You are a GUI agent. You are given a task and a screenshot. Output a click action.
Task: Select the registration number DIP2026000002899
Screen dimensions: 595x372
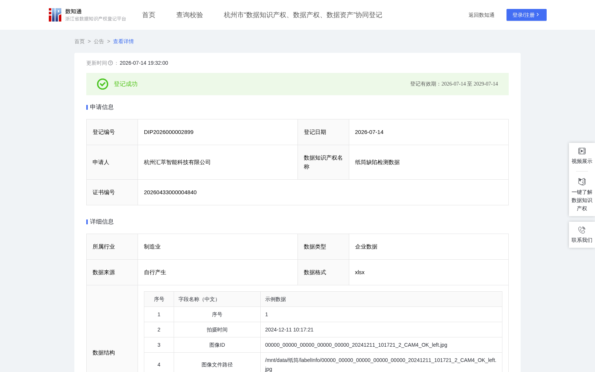click(x=169, y=132)
